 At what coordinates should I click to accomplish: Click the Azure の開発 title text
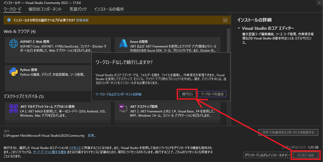(138, 42)
